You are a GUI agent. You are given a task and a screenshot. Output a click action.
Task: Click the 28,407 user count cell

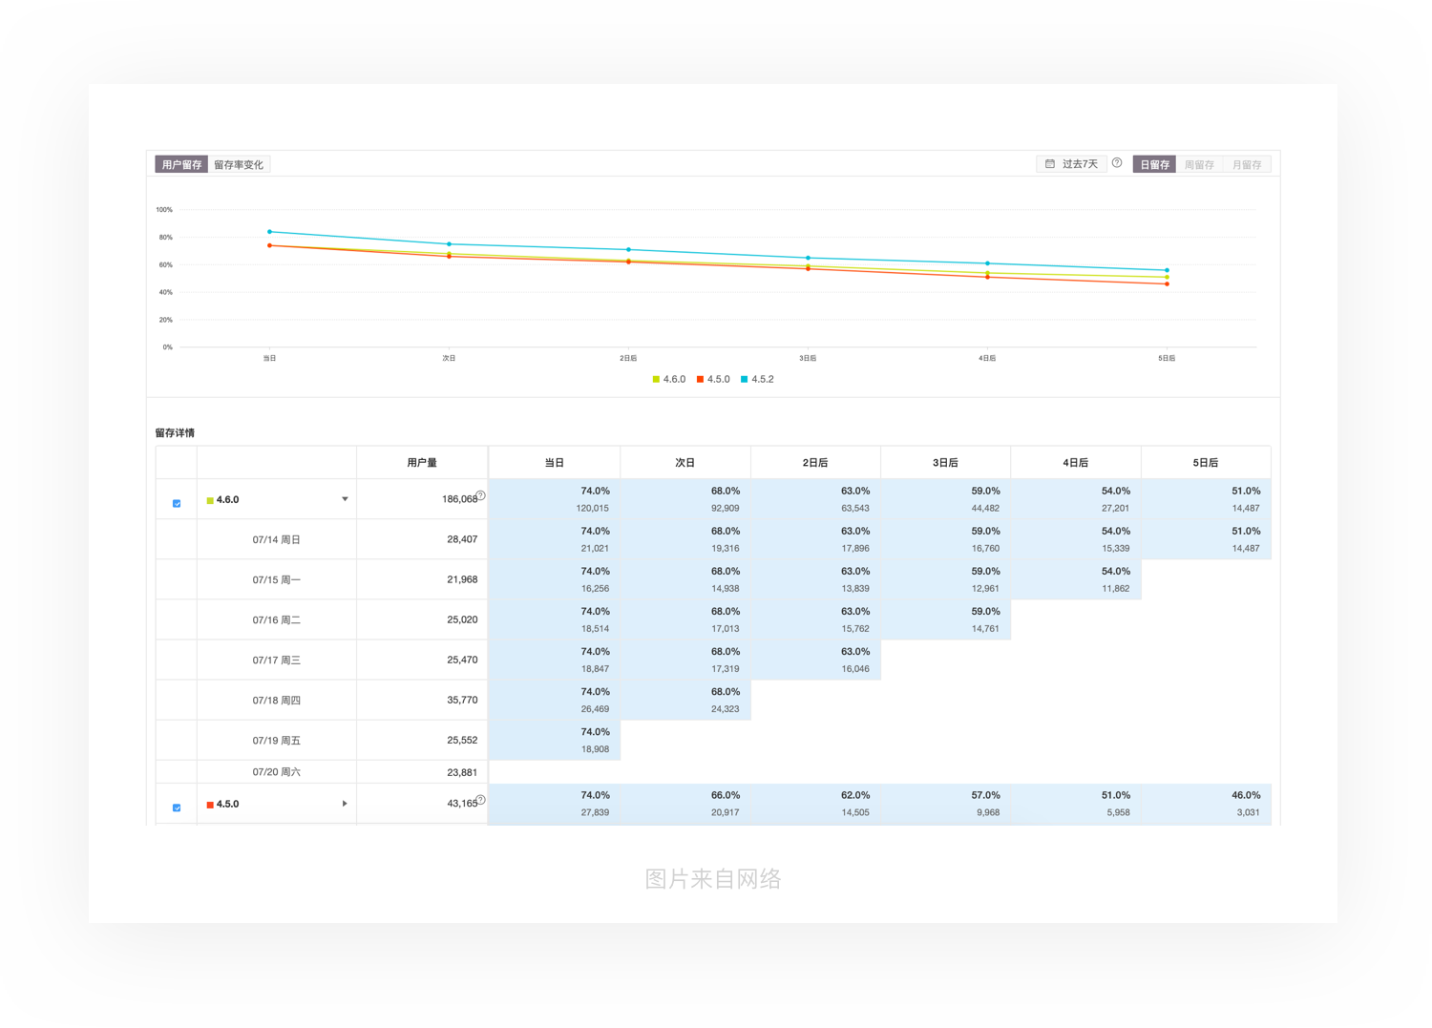click(422, 539)
